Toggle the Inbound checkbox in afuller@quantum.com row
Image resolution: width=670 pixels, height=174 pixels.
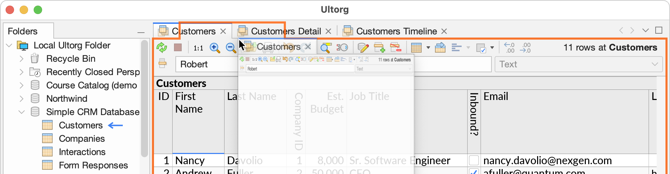pos(474,172)
